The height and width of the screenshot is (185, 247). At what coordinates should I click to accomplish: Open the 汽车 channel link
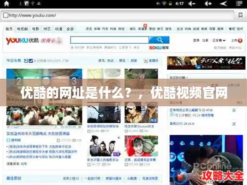[x=105, y=29]
